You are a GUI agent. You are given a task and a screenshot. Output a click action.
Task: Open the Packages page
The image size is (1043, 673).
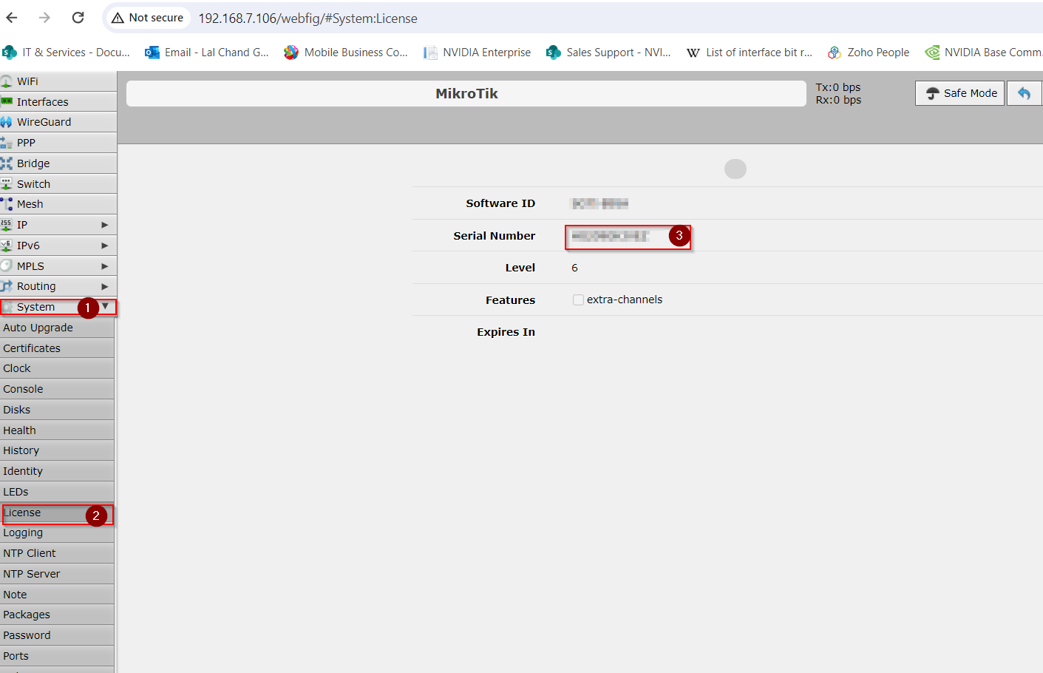point(57,615)
